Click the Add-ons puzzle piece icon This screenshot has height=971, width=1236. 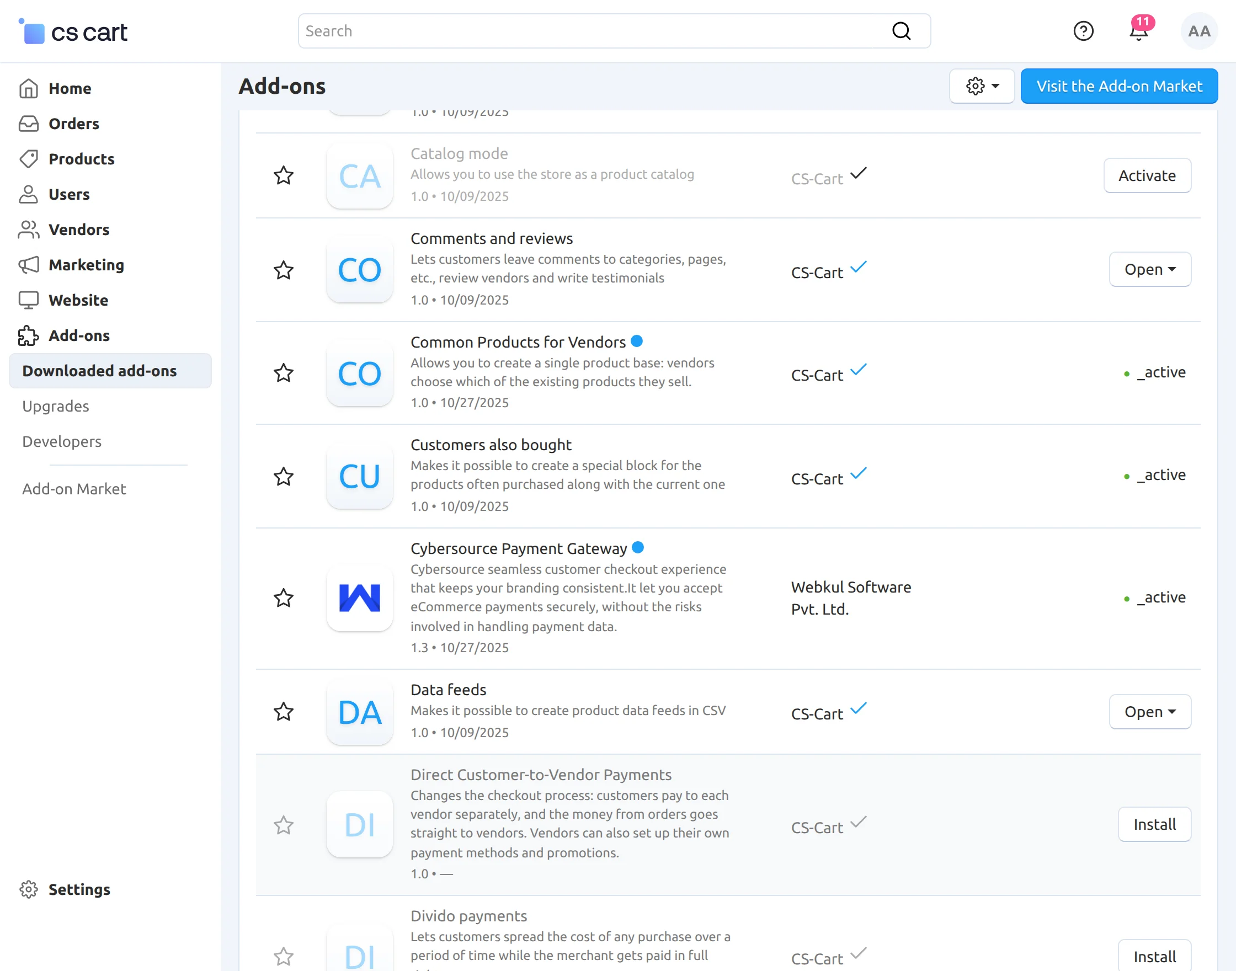29,335
